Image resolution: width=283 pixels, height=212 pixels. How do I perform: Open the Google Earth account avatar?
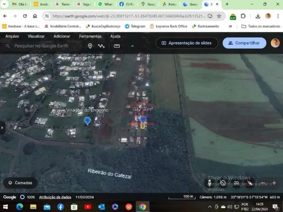click(275, 43)
